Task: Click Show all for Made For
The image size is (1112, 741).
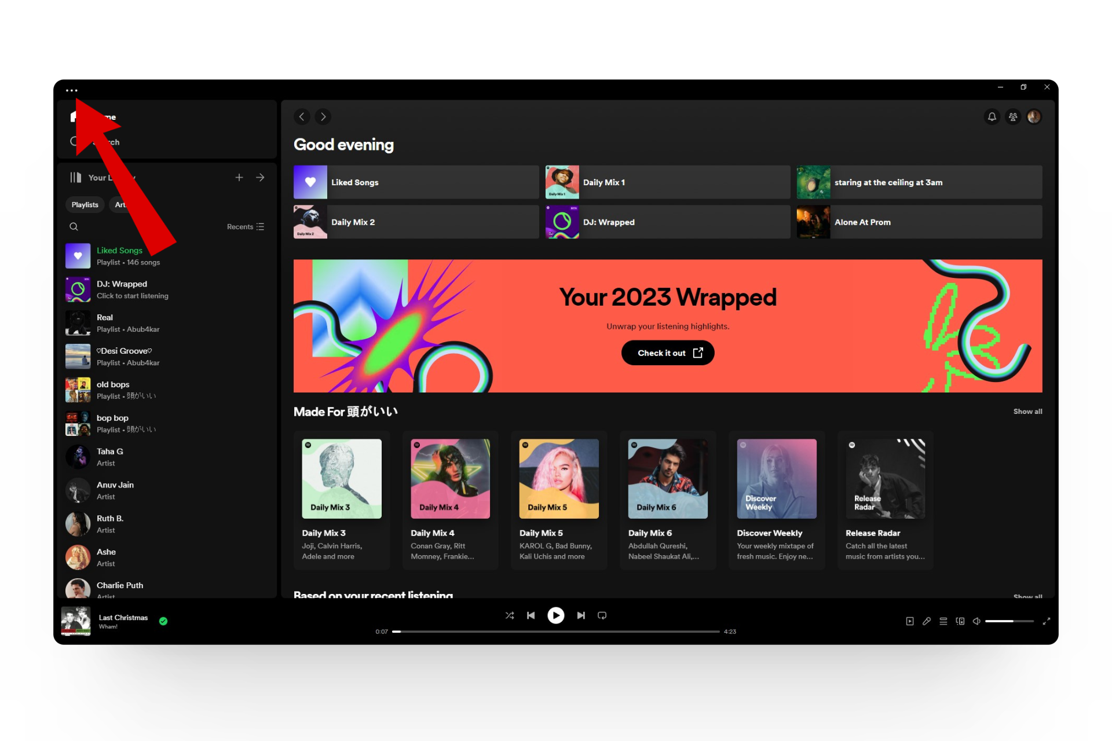Action: (x=1027, y=412)
